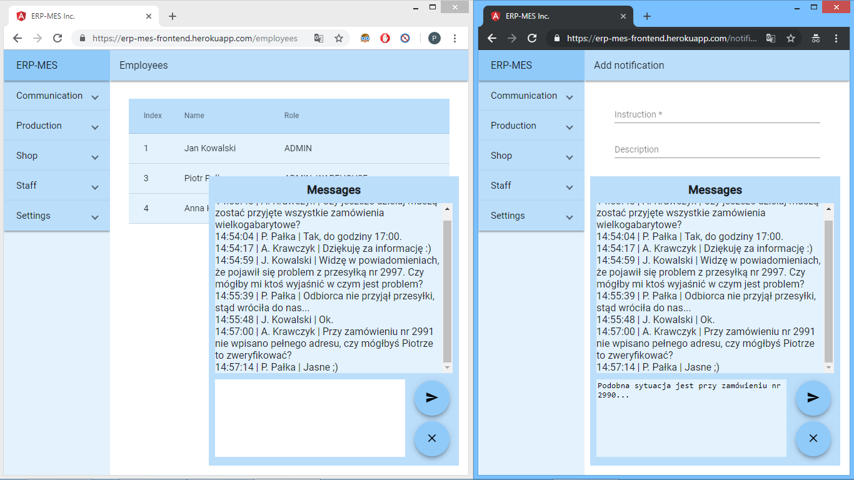Click the scroll-up arrow of Employees window Messages
The width and height of the screenshot is (854, 480).
click(x=447, y=209)
